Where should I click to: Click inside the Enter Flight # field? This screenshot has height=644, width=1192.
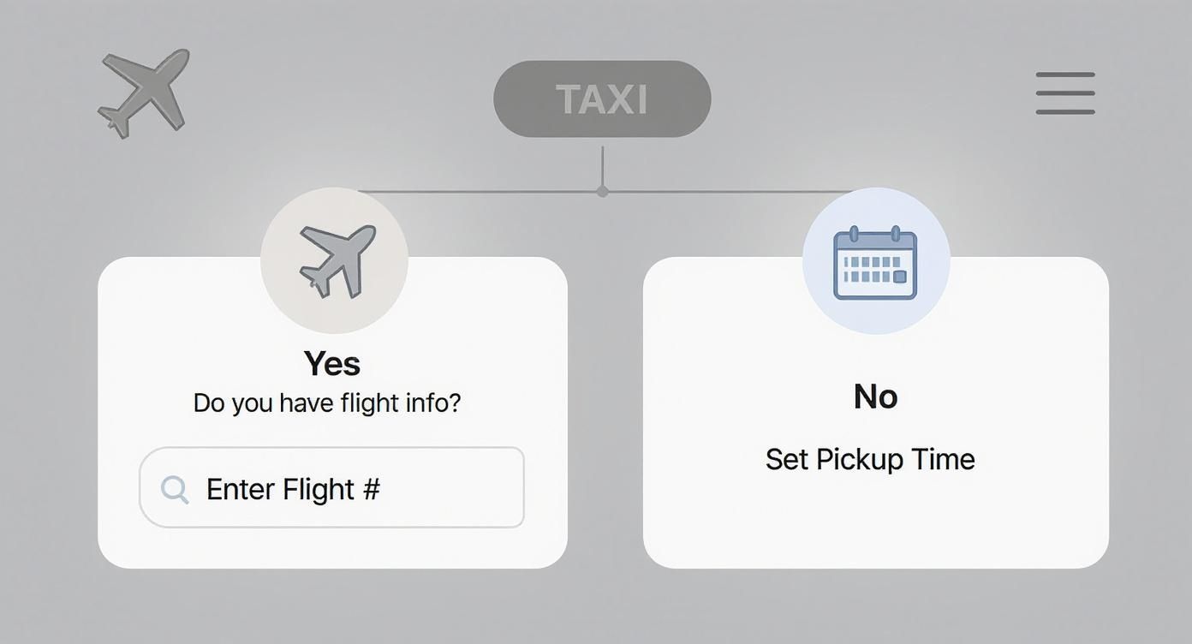coord(332,488)
